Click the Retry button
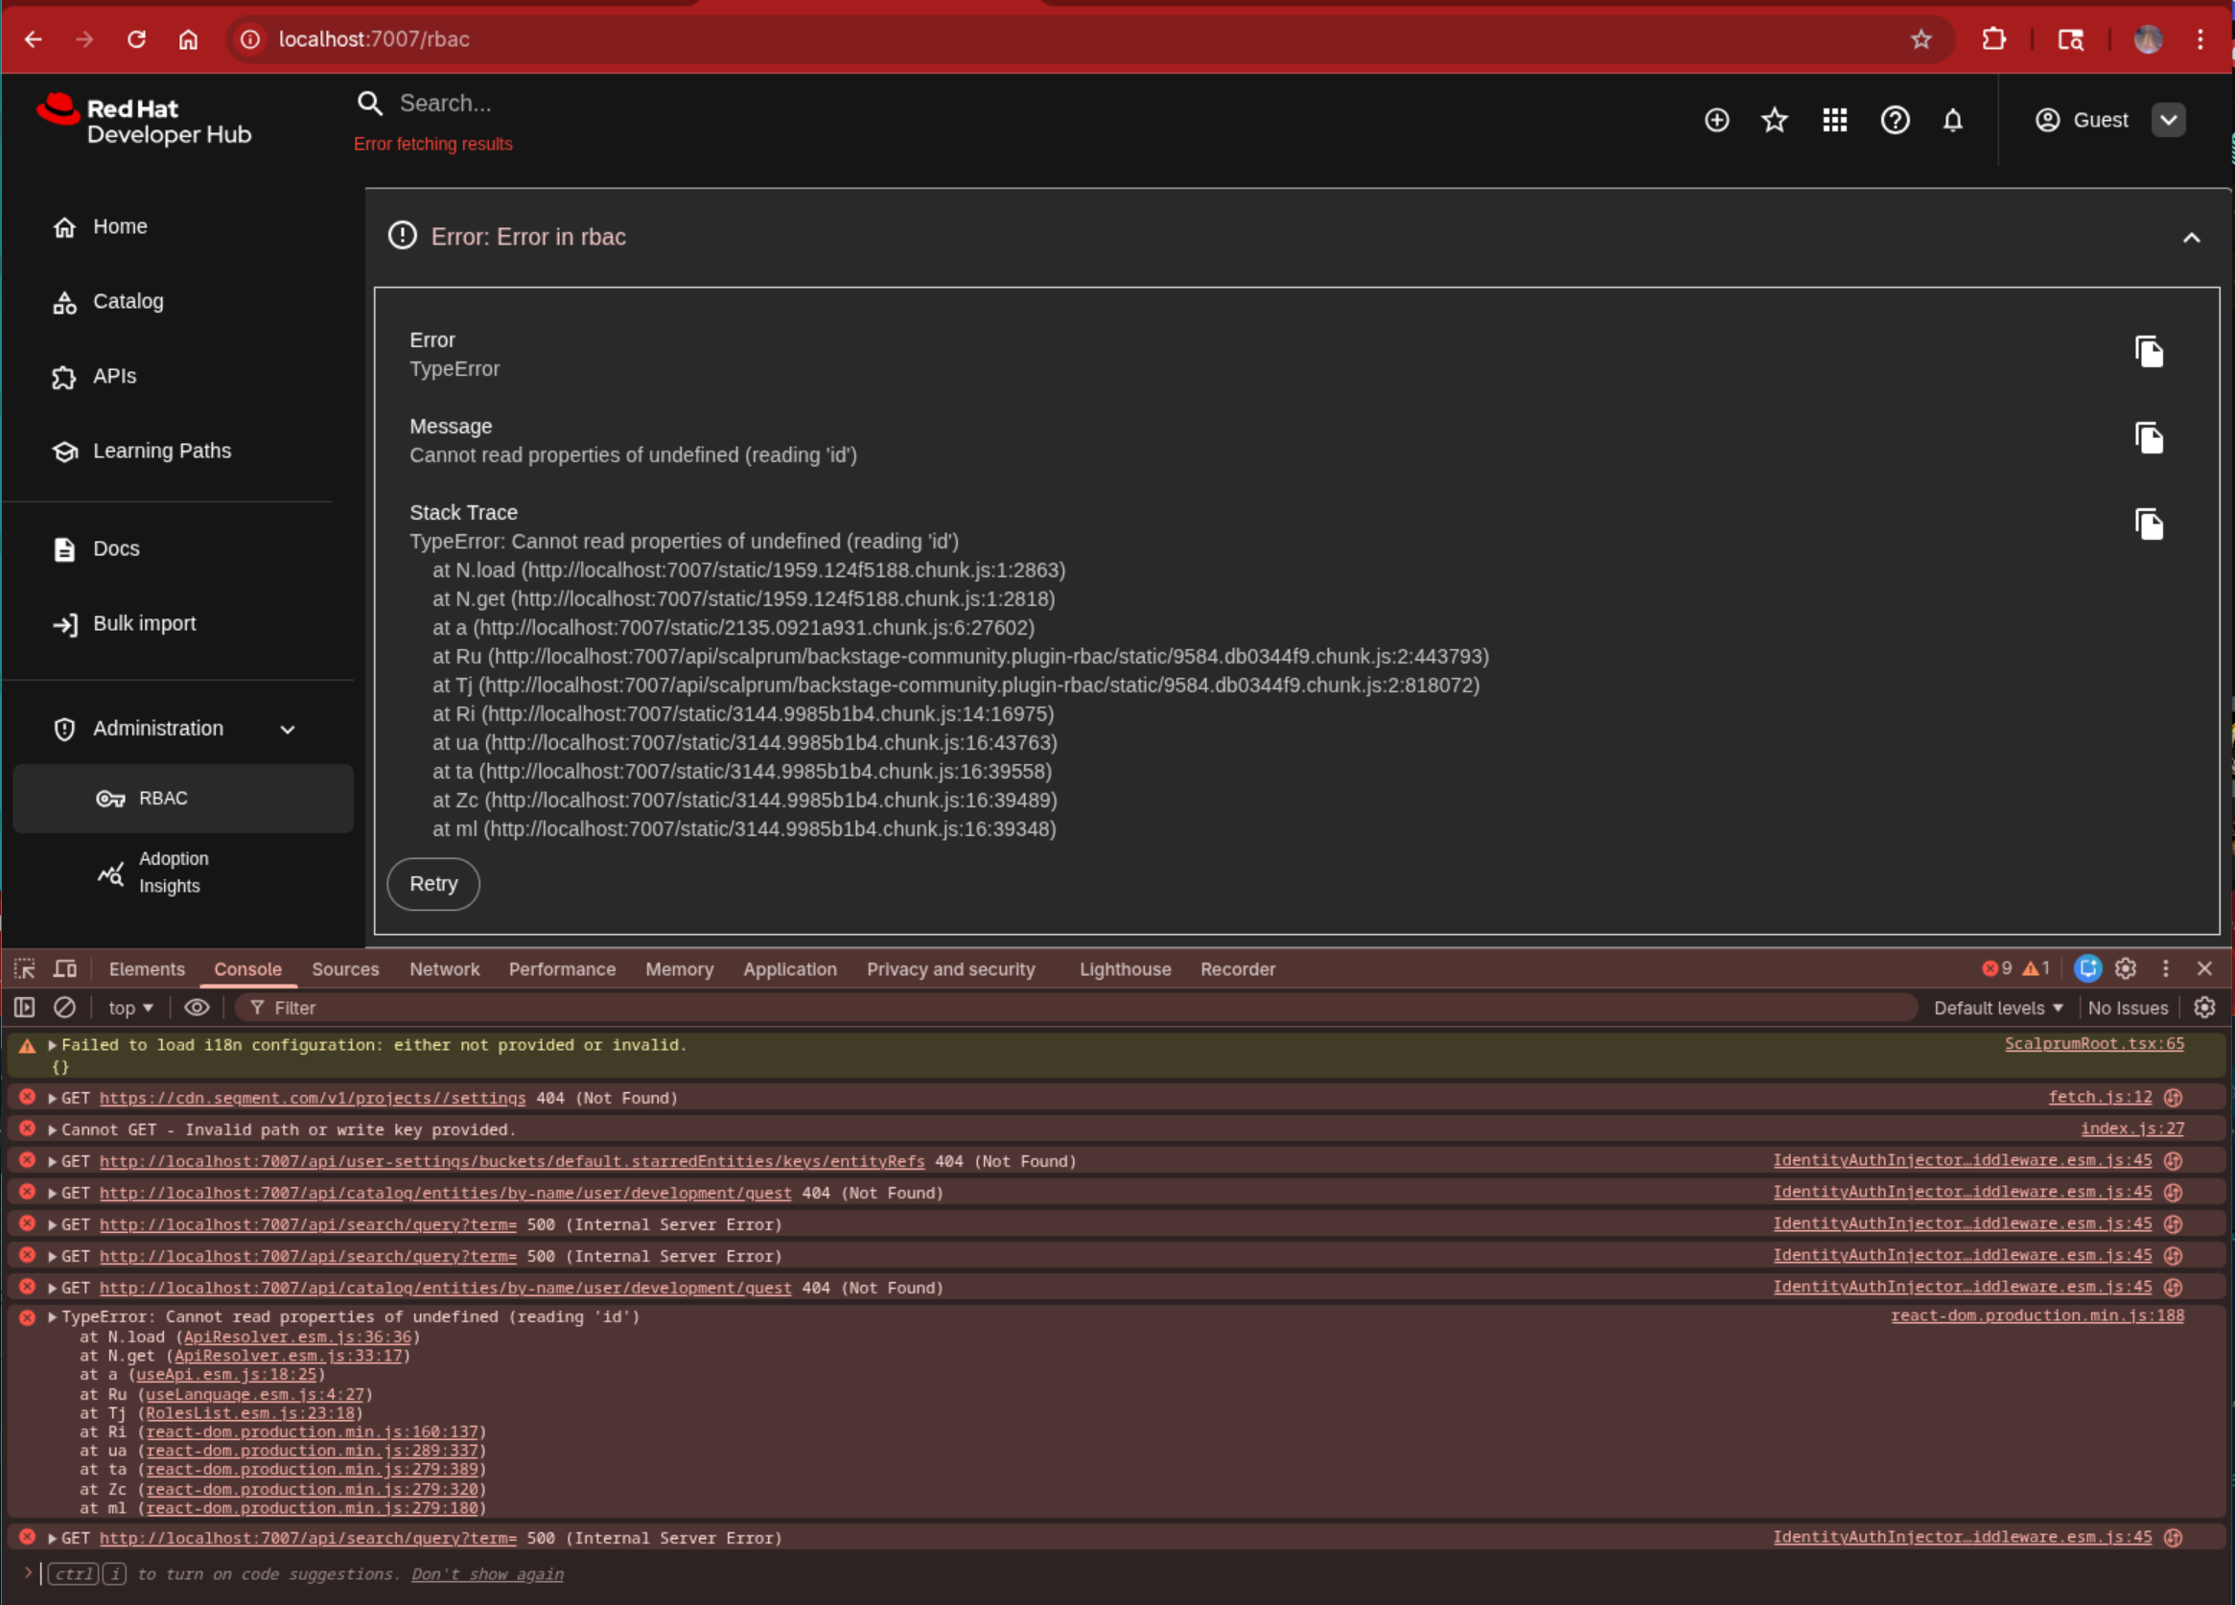Image resolution: width=2235 pixels, height=1605 pixels. pyautogui.click(x=432, y=884)
